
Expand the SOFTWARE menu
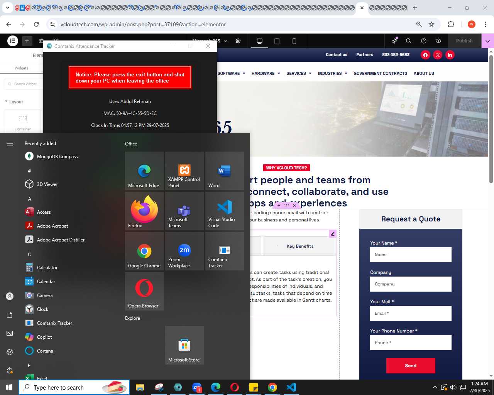point(231,73)
